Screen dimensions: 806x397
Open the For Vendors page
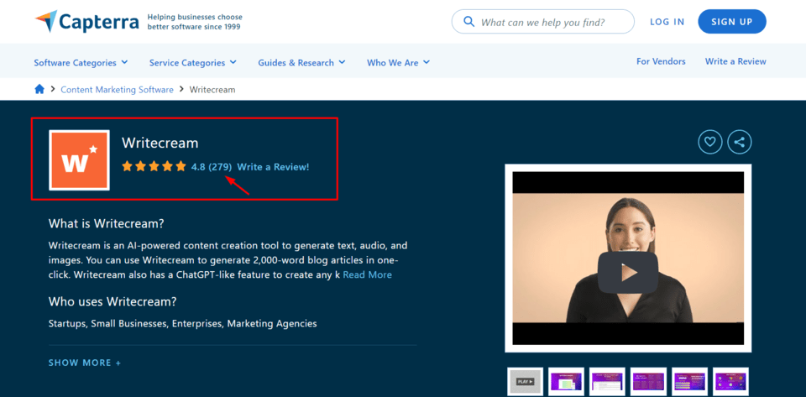point(661,61)
